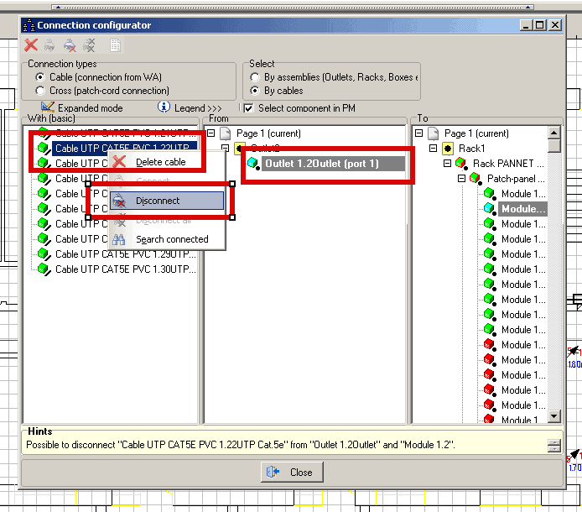This screenshot has height=512, width=582.
Task: Choose Disconnect from the context menu
Action: pos(158,201)
